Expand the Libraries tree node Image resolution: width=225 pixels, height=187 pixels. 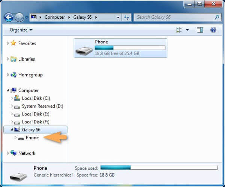click(8, 59)
